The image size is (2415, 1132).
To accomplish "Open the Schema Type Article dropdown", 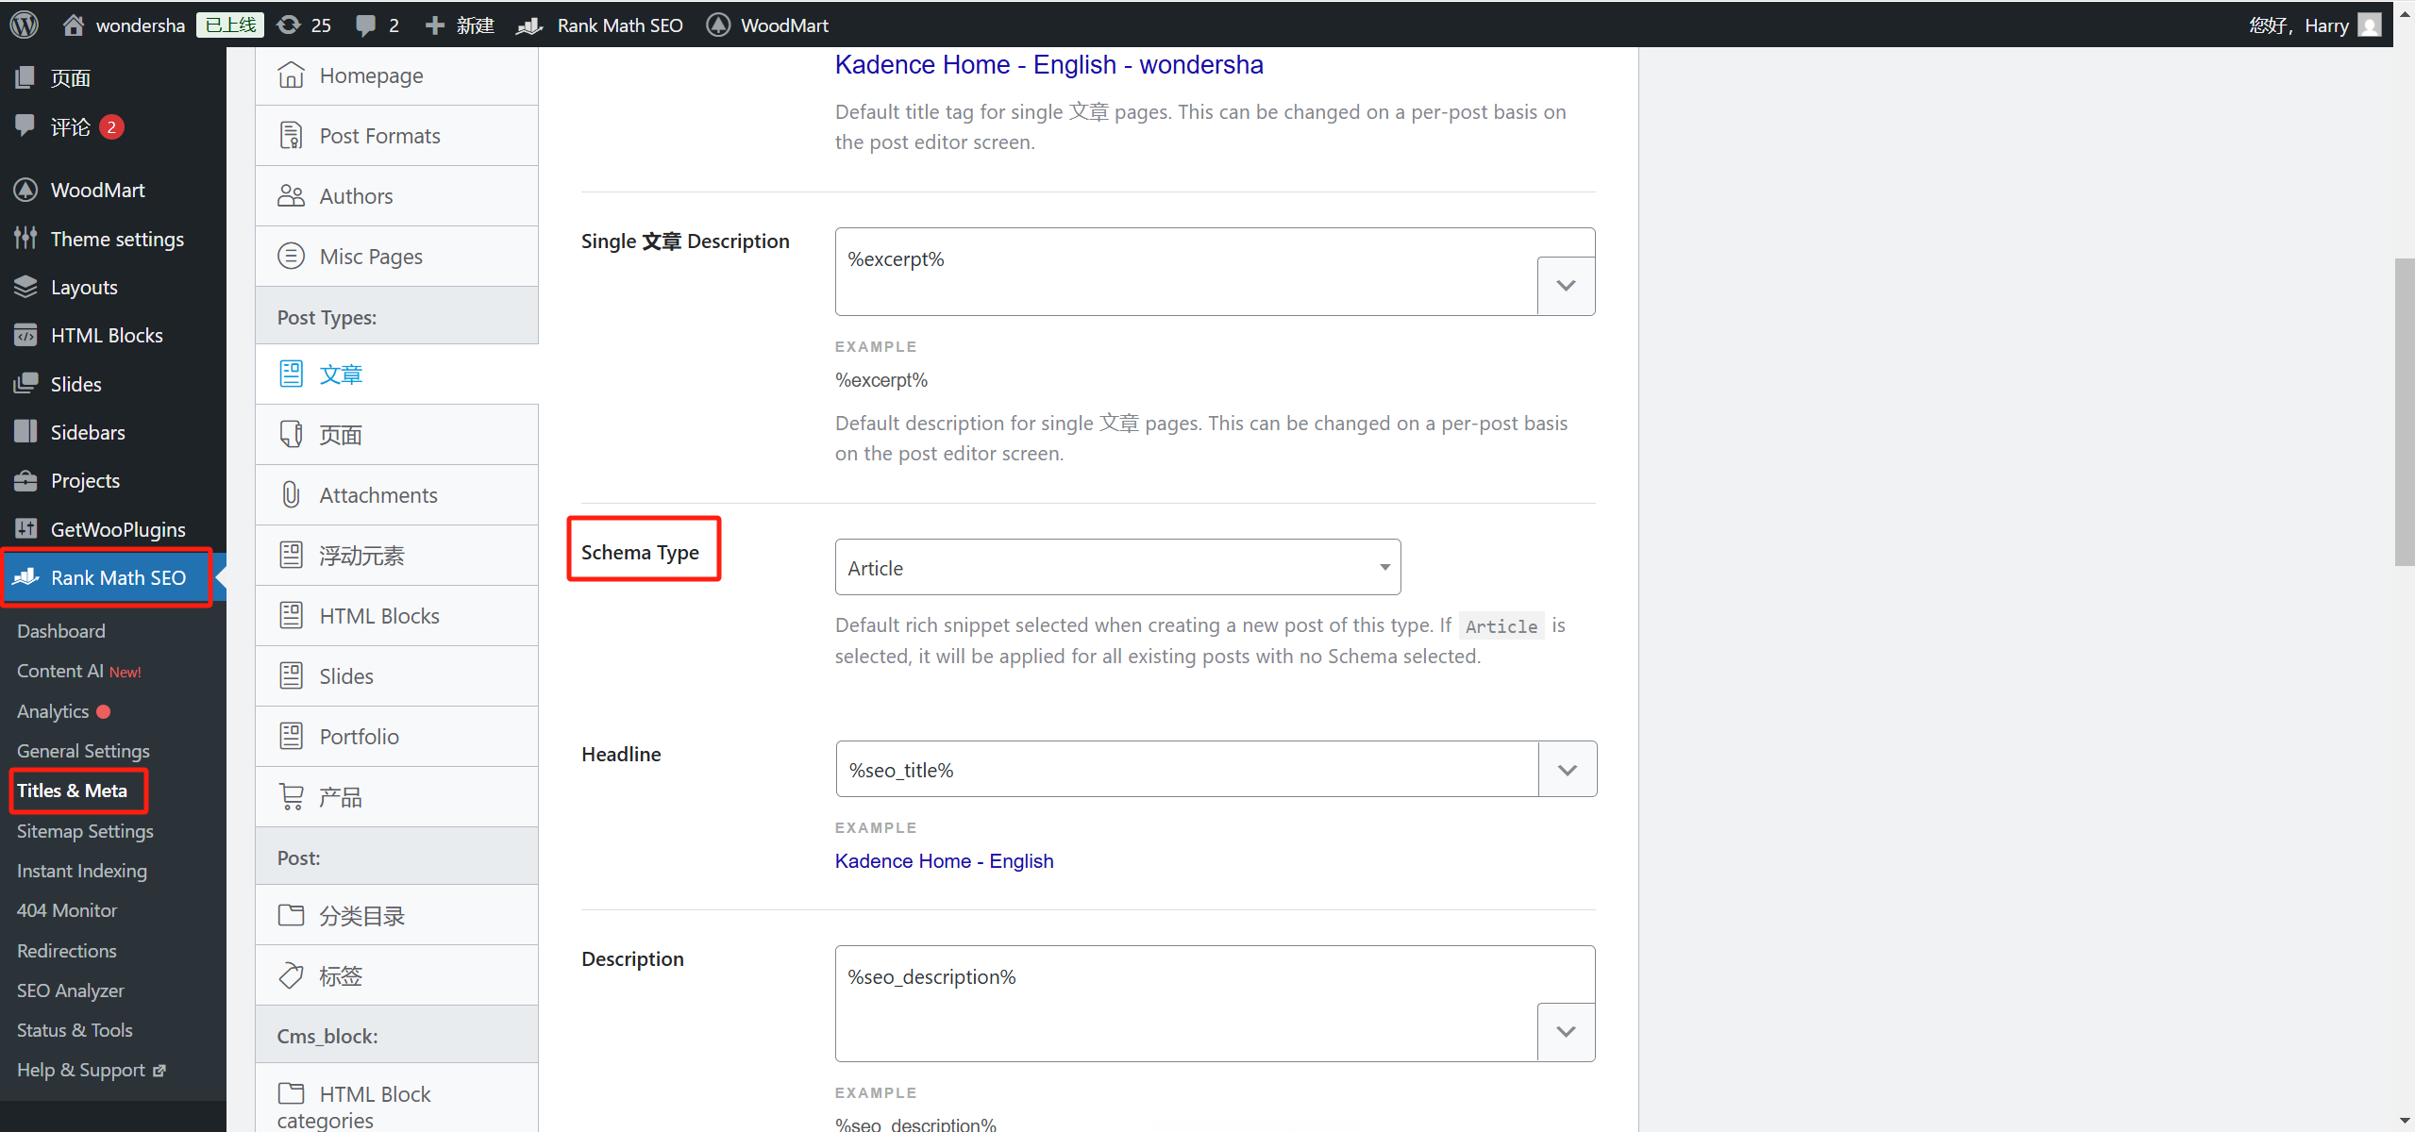I will pos(1117,568).
